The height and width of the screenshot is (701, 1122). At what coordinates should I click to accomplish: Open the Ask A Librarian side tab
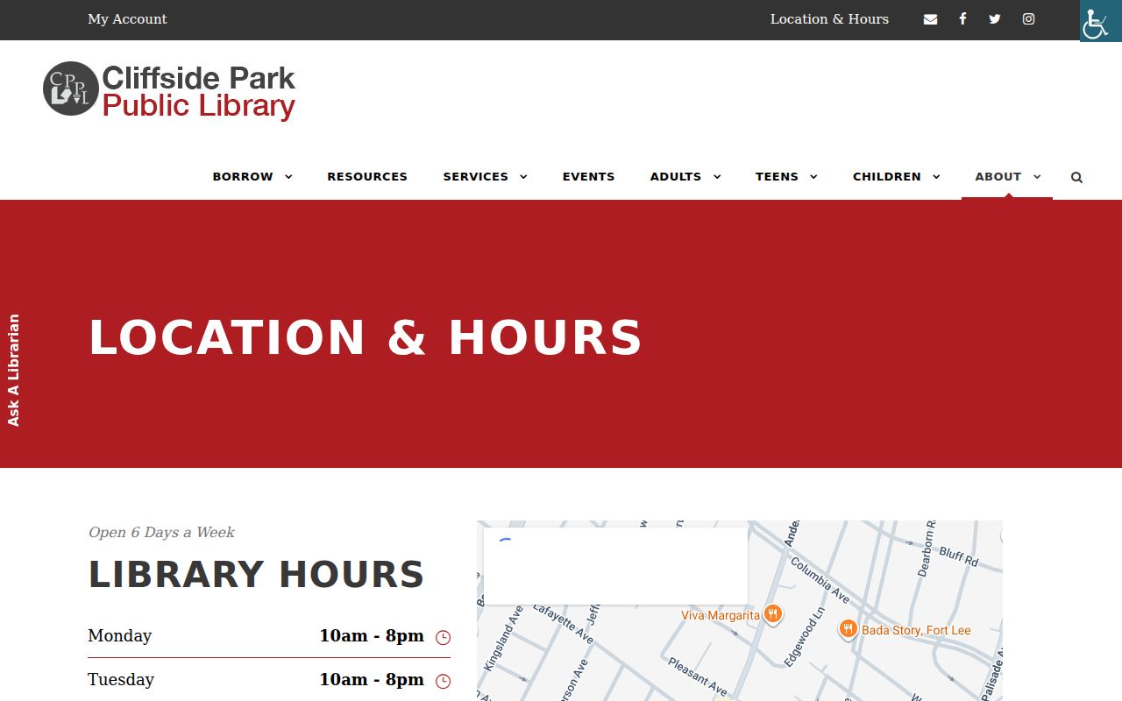tap(13, 370)
